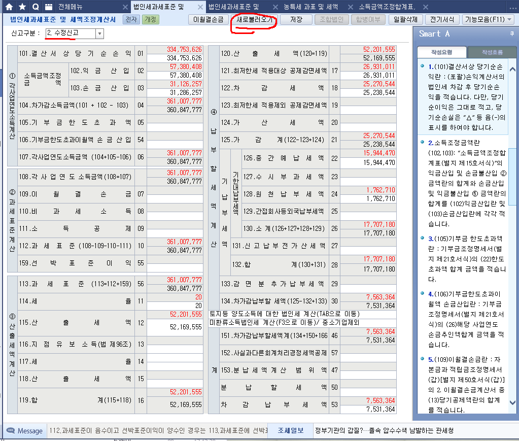
Task: Click 153.분납세액계산범위액 input field
Action: (x=368, y=375)
